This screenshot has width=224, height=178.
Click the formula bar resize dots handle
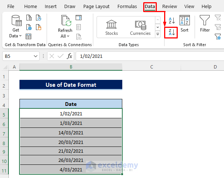click(x=43, y=56)
